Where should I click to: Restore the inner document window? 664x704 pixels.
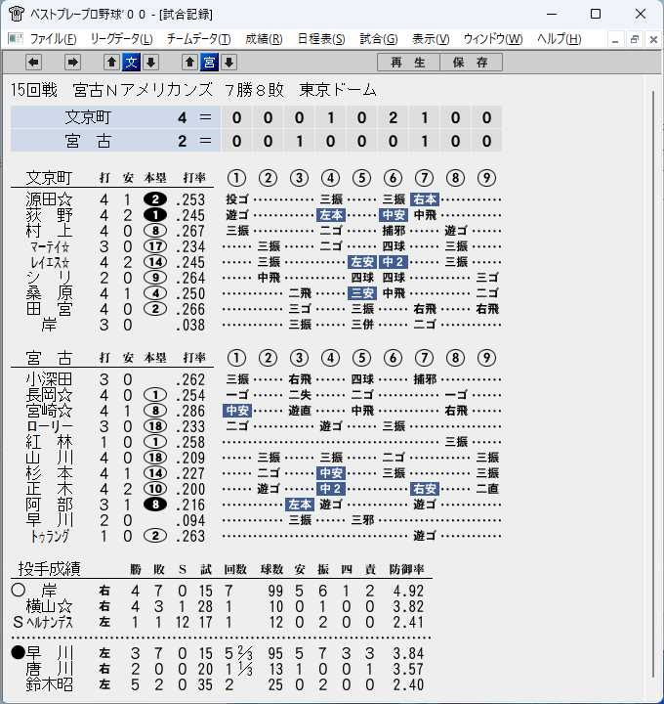point(634,39)
